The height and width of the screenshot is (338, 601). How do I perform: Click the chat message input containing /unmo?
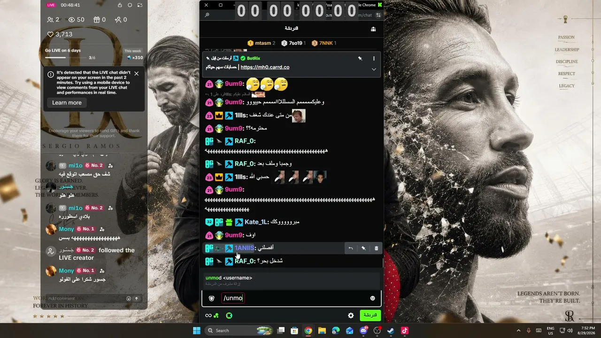click(291, 298)
